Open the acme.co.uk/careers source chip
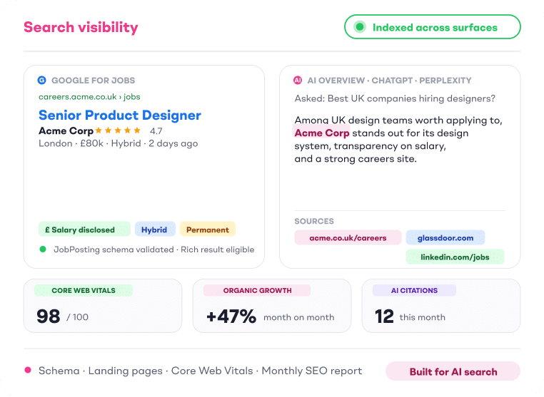The image size is (544, 397). (348, 237)
